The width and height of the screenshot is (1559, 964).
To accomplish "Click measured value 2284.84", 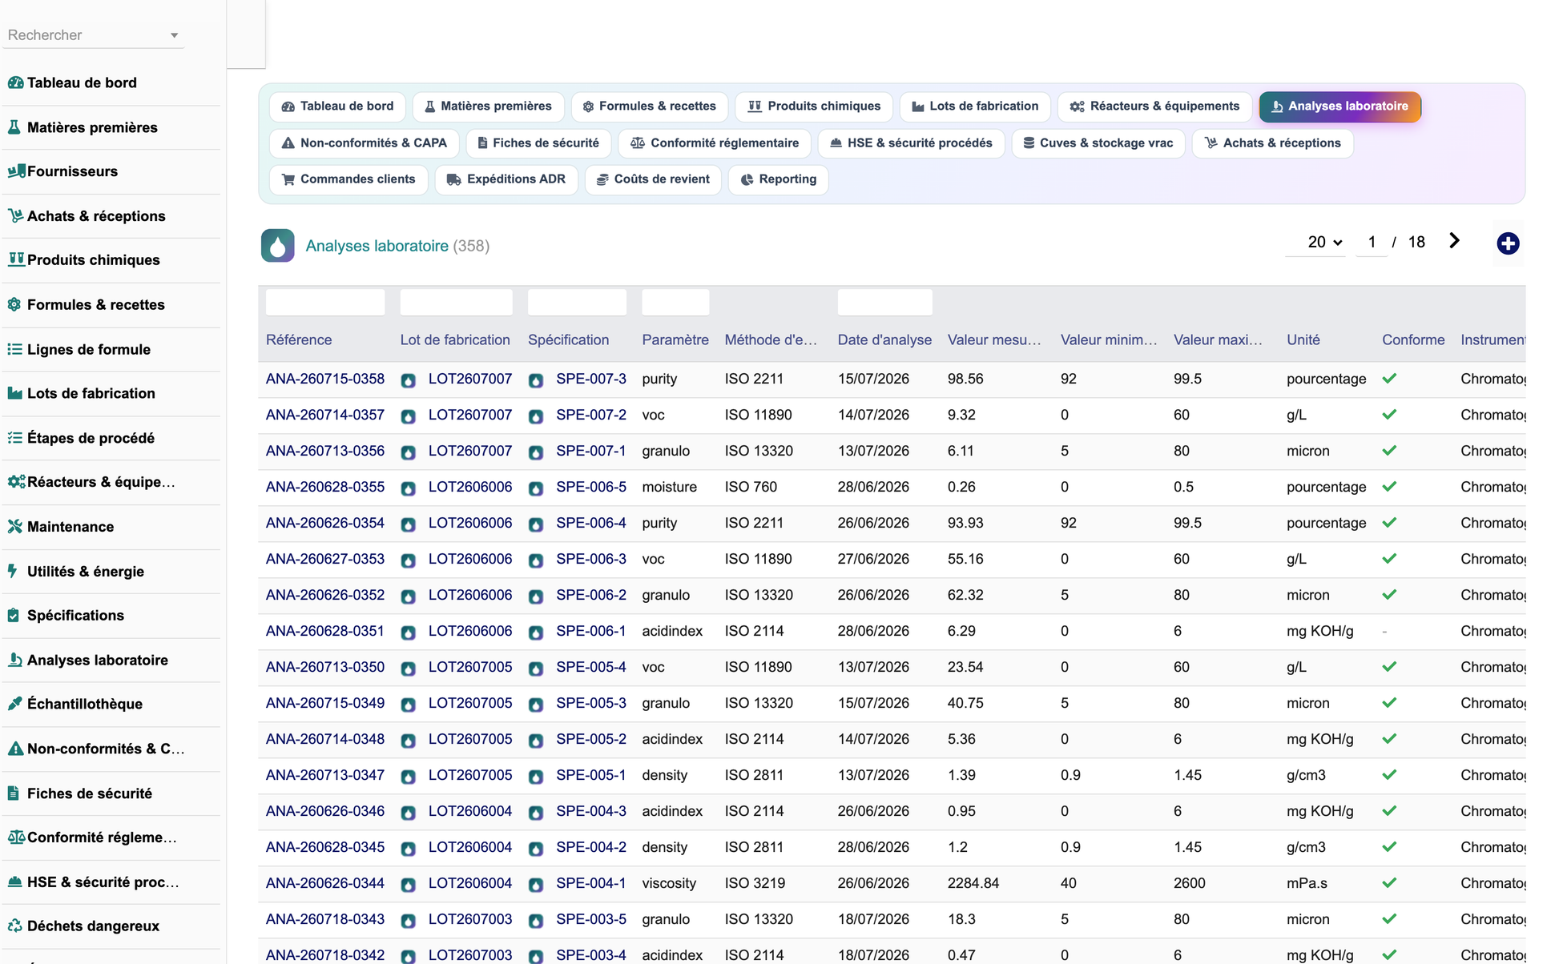I will coord(973,883).
